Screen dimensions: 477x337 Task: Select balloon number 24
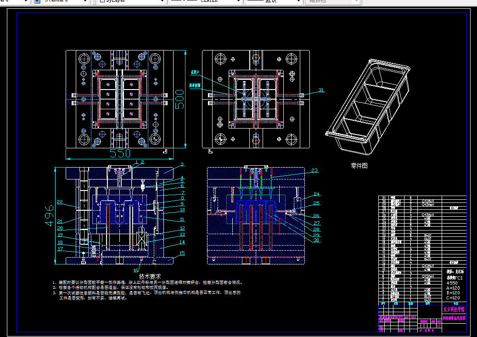(x=317, y=194)
